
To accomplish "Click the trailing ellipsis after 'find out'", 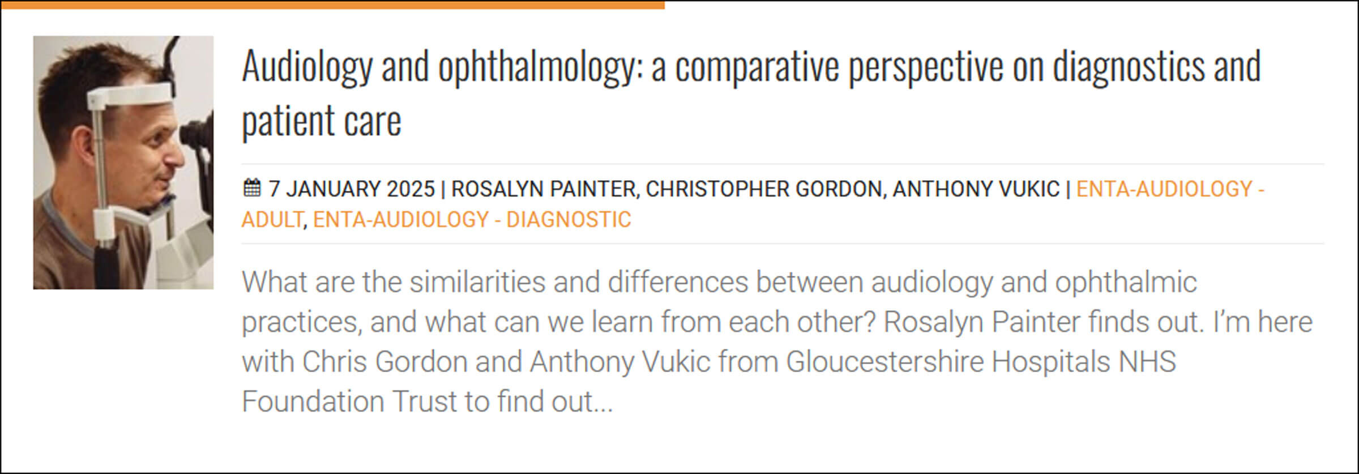I will coord(603,402).
